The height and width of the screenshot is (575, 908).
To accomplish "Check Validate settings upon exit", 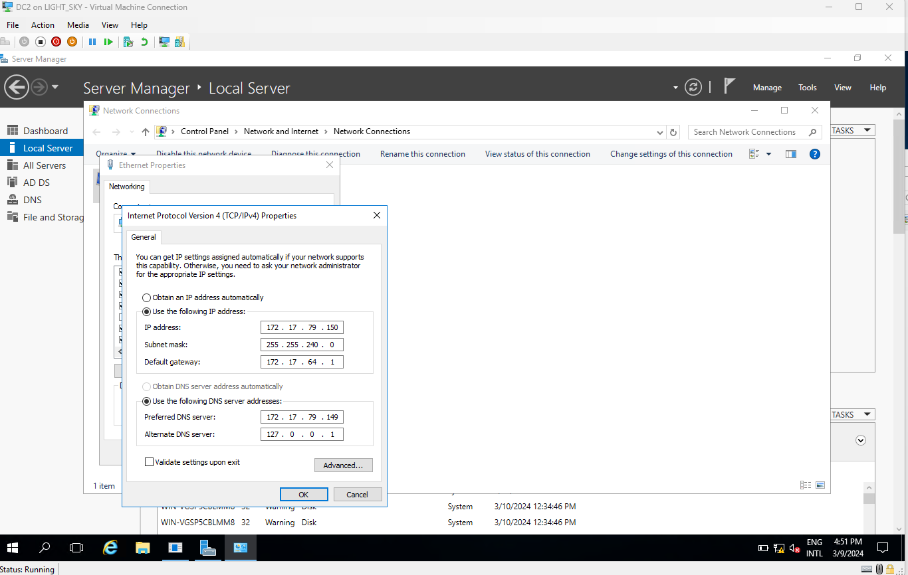I will (192, 462).
